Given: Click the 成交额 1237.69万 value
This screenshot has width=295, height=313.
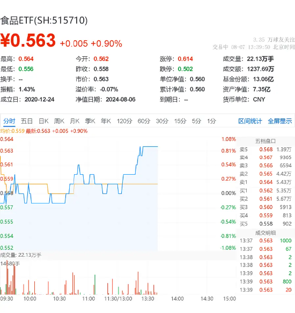Looking at the screenshot, I should (261, 69).
